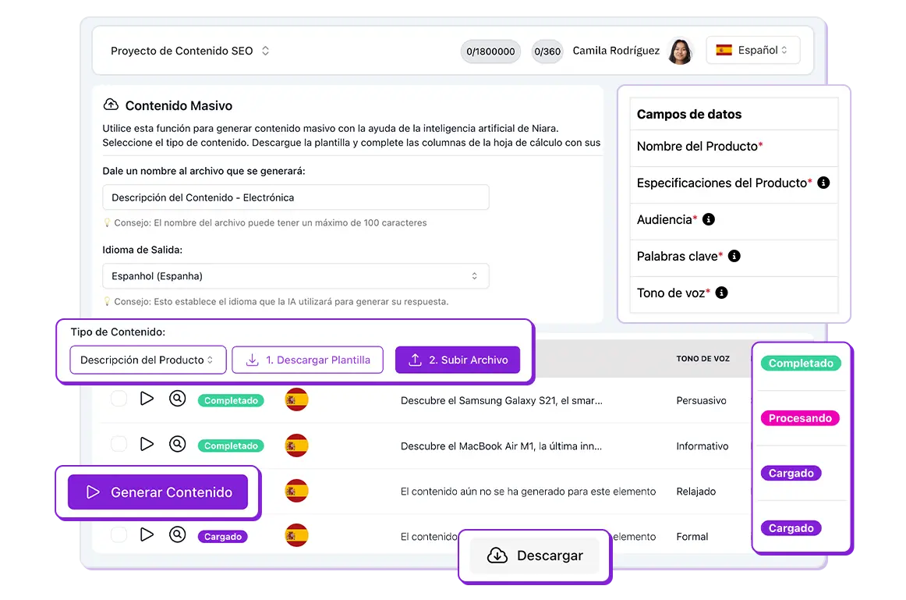Check the checkbox on the Formal tone row
The height and width of the screenshot is (600, 906).
119,535
